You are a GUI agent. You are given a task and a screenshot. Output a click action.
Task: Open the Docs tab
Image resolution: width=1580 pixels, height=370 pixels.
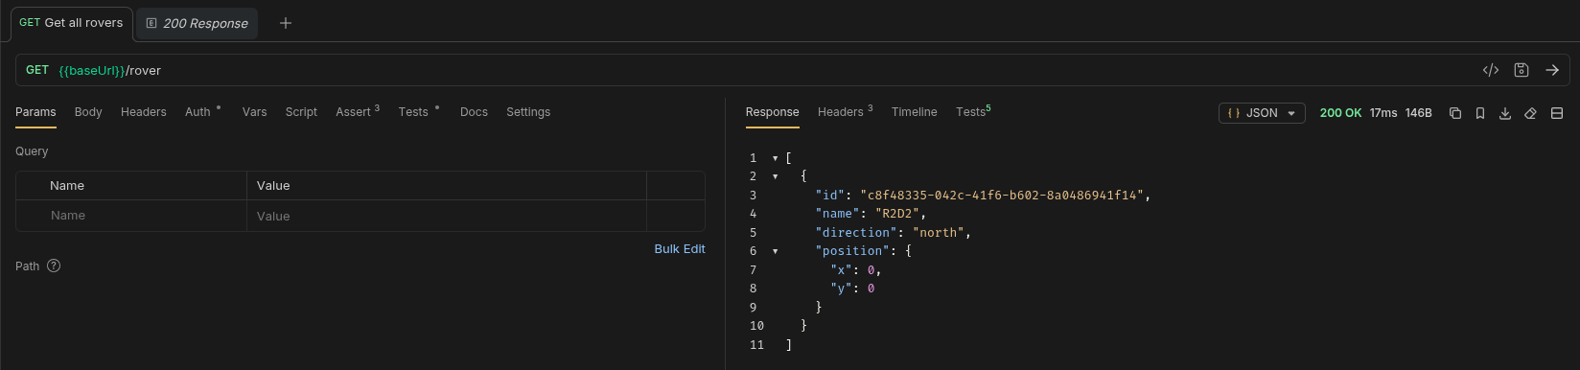click(474, 112)
